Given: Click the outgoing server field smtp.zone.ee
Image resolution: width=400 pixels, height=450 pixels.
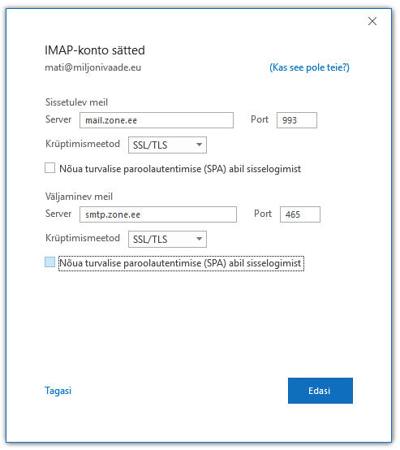Looking at the screenshot, I should [x=158, y=214].
